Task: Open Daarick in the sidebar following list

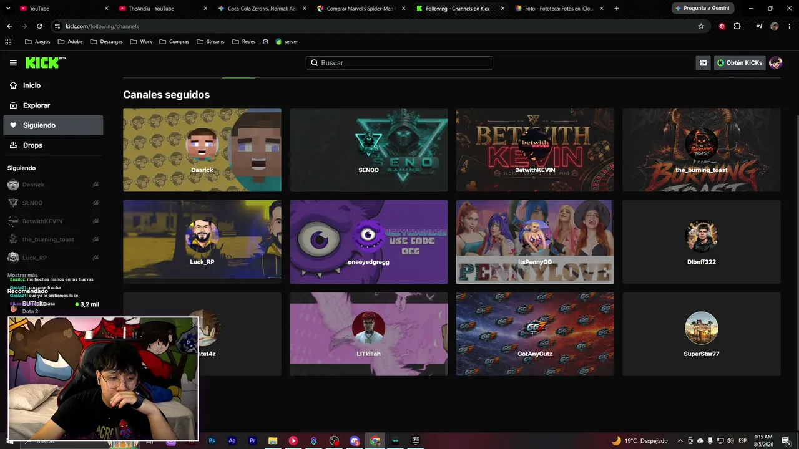Action: pos(54,185)
